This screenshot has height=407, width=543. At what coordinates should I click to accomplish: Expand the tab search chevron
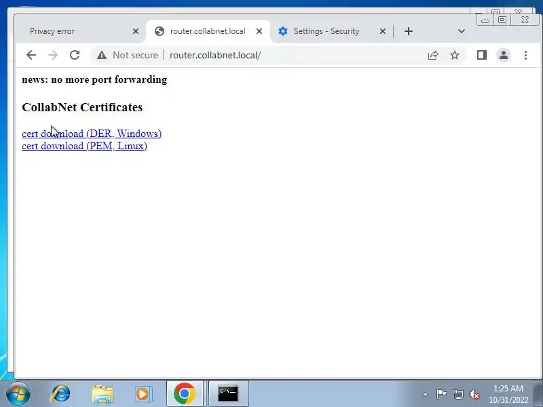coord(462,31)
